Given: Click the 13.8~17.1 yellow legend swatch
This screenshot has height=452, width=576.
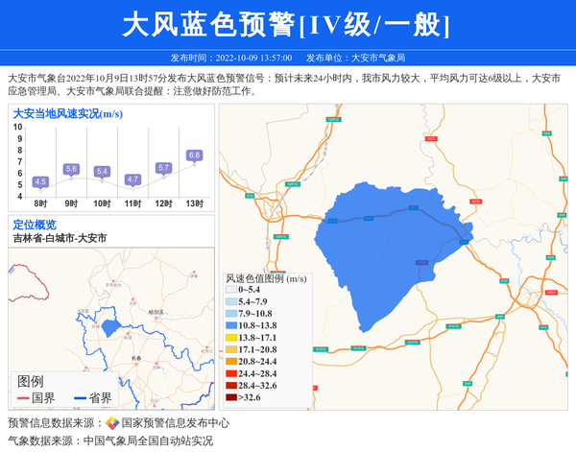Looking at the screenshot, I should 231,338.
